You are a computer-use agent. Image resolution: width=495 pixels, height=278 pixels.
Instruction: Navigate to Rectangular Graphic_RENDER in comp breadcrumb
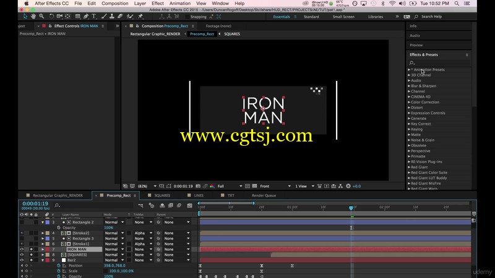click(x=155, y=34)
